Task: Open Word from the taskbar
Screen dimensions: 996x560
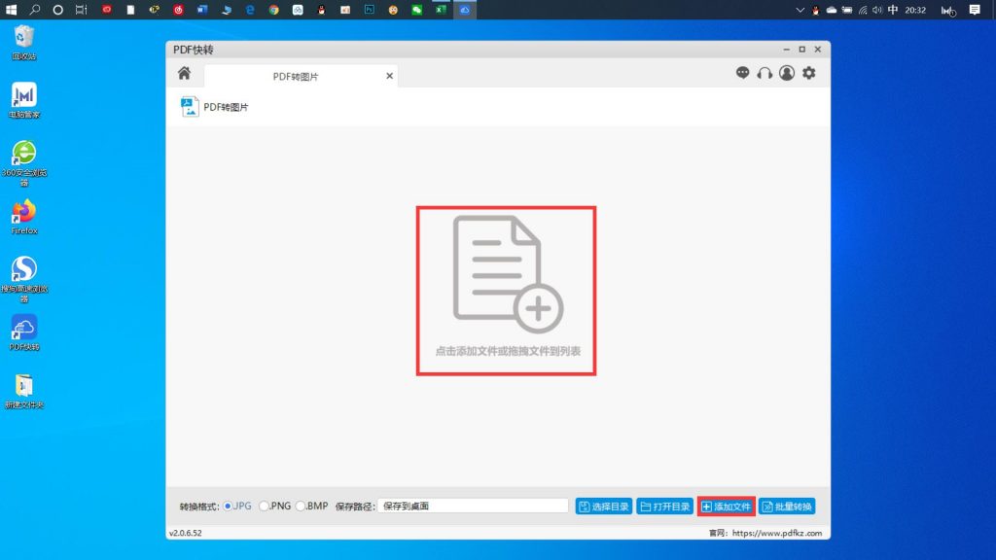Action: 202,10
